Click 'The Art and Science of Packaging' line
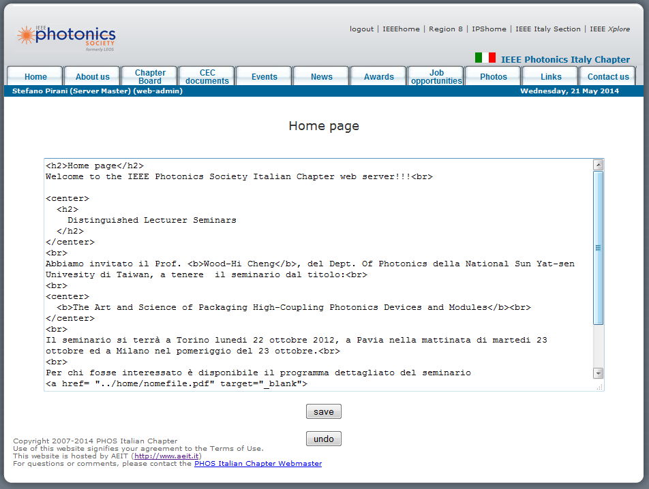 pyautogui.click(x=294, y=307)
